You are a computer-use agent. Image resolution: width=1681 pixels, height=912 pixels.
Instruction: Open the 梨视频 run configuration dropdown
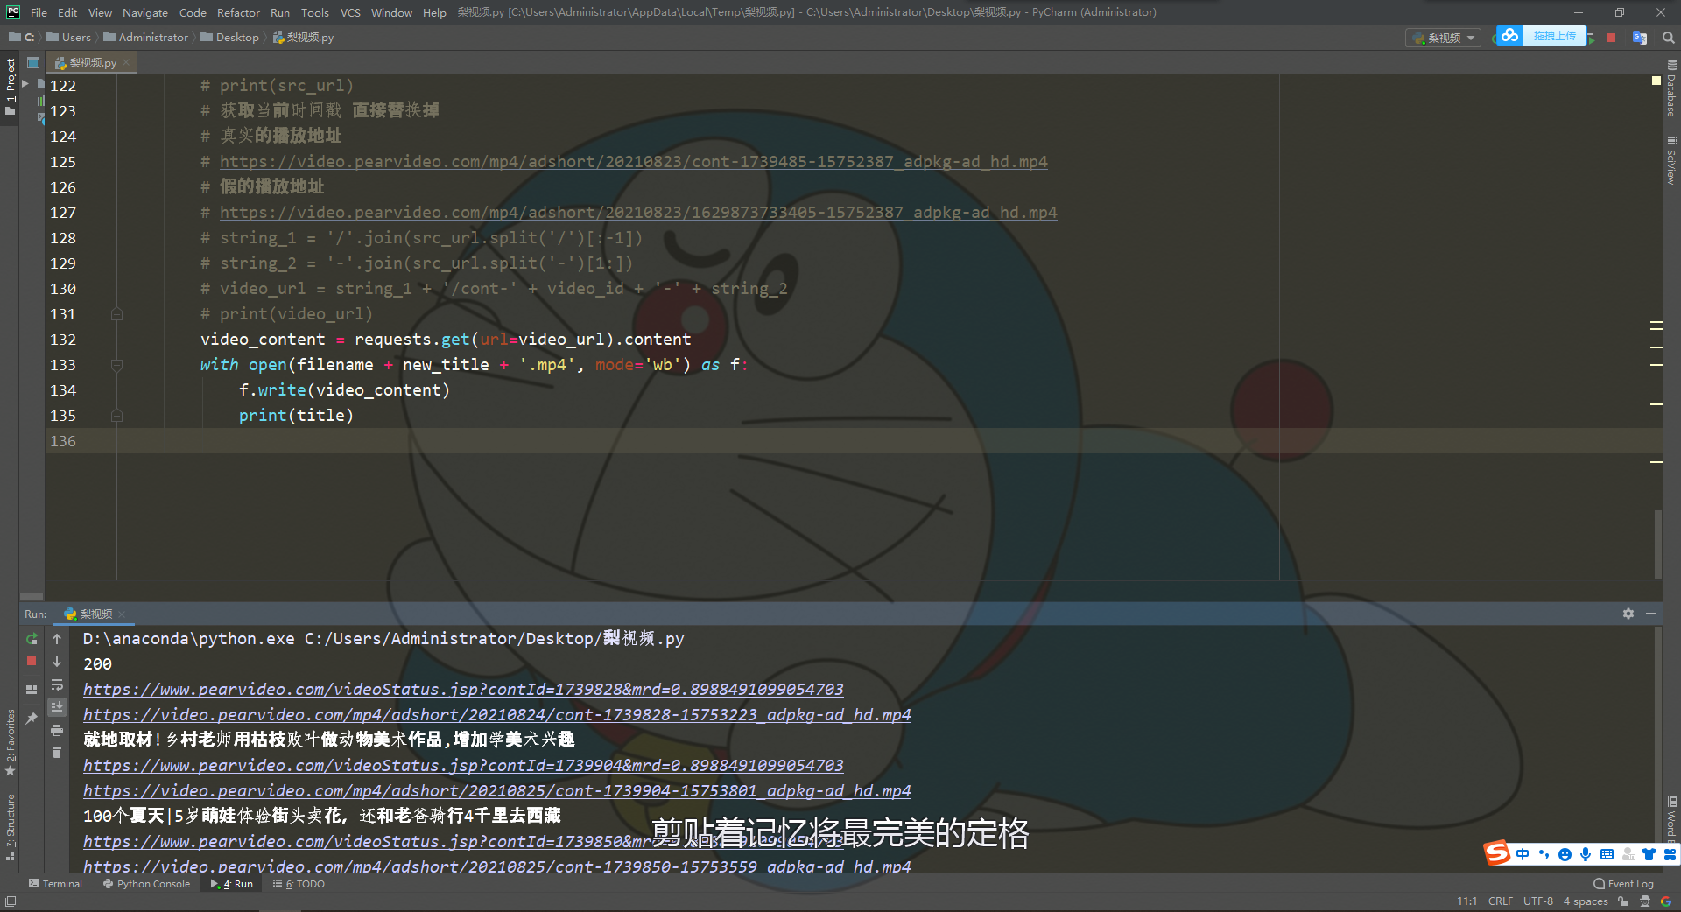(x=1444, y=38)
